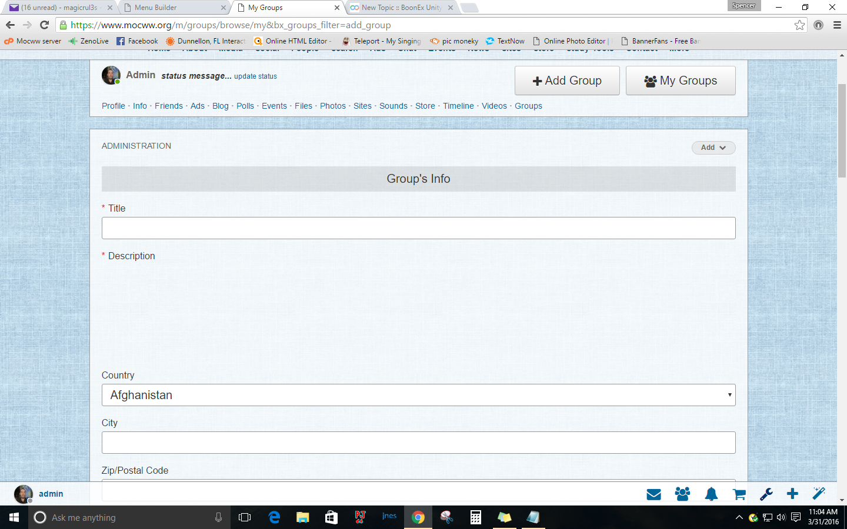The width and height of the screenshot is (847, 529).
Task: Open the Store submenu link
Action: coord(425,106)
